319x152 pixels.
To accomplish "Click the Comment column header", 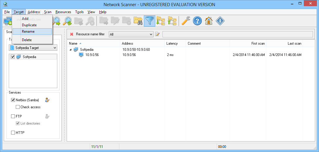I will pyautogui.click(x=208, y=43).
